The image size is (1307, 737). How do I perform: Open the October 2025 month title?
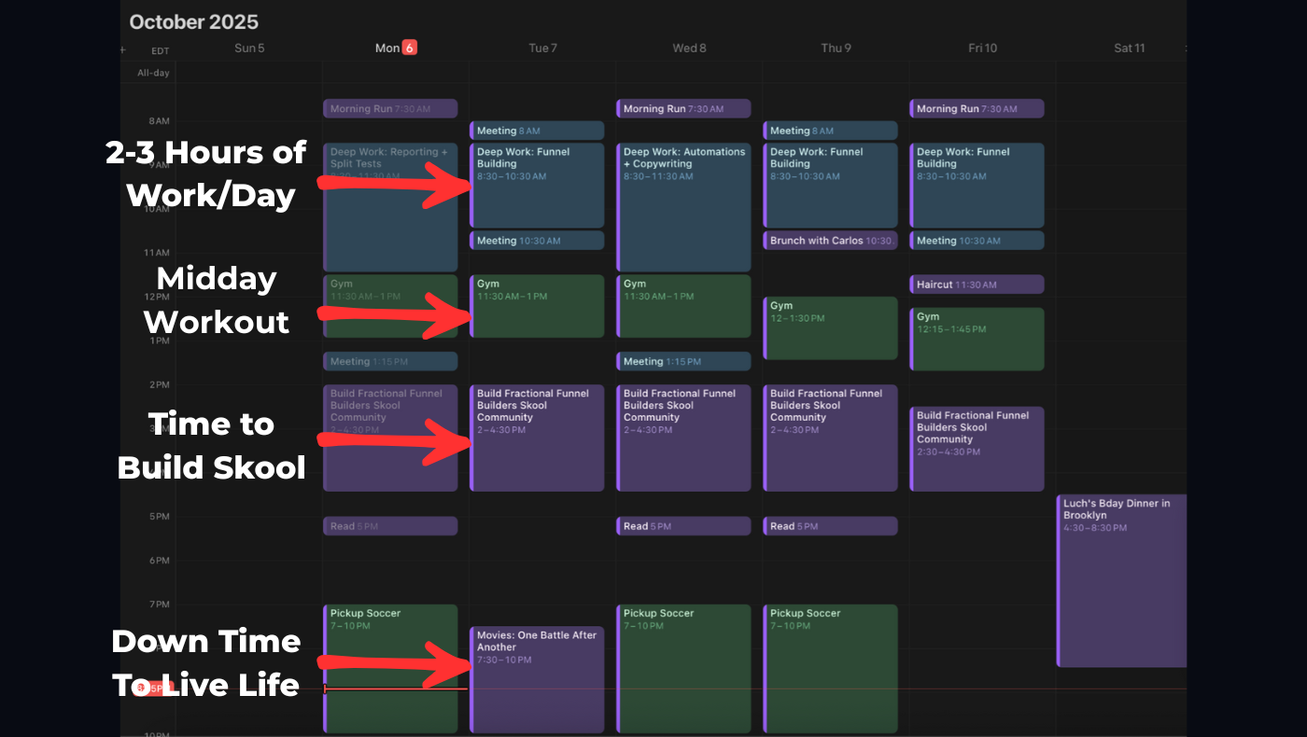(x=194, y=21)
